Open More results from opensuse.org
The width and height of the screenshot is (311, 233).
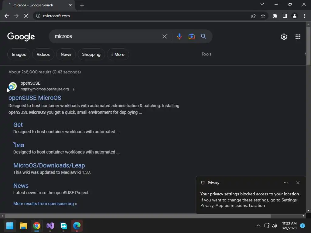pos(45,204)
